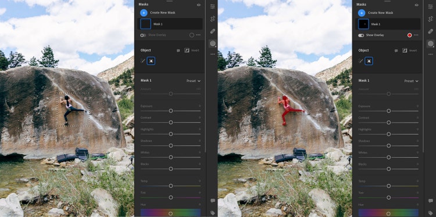
Task: Open comments icon at the bottom, overlay-off side
Action: point(213,201)
